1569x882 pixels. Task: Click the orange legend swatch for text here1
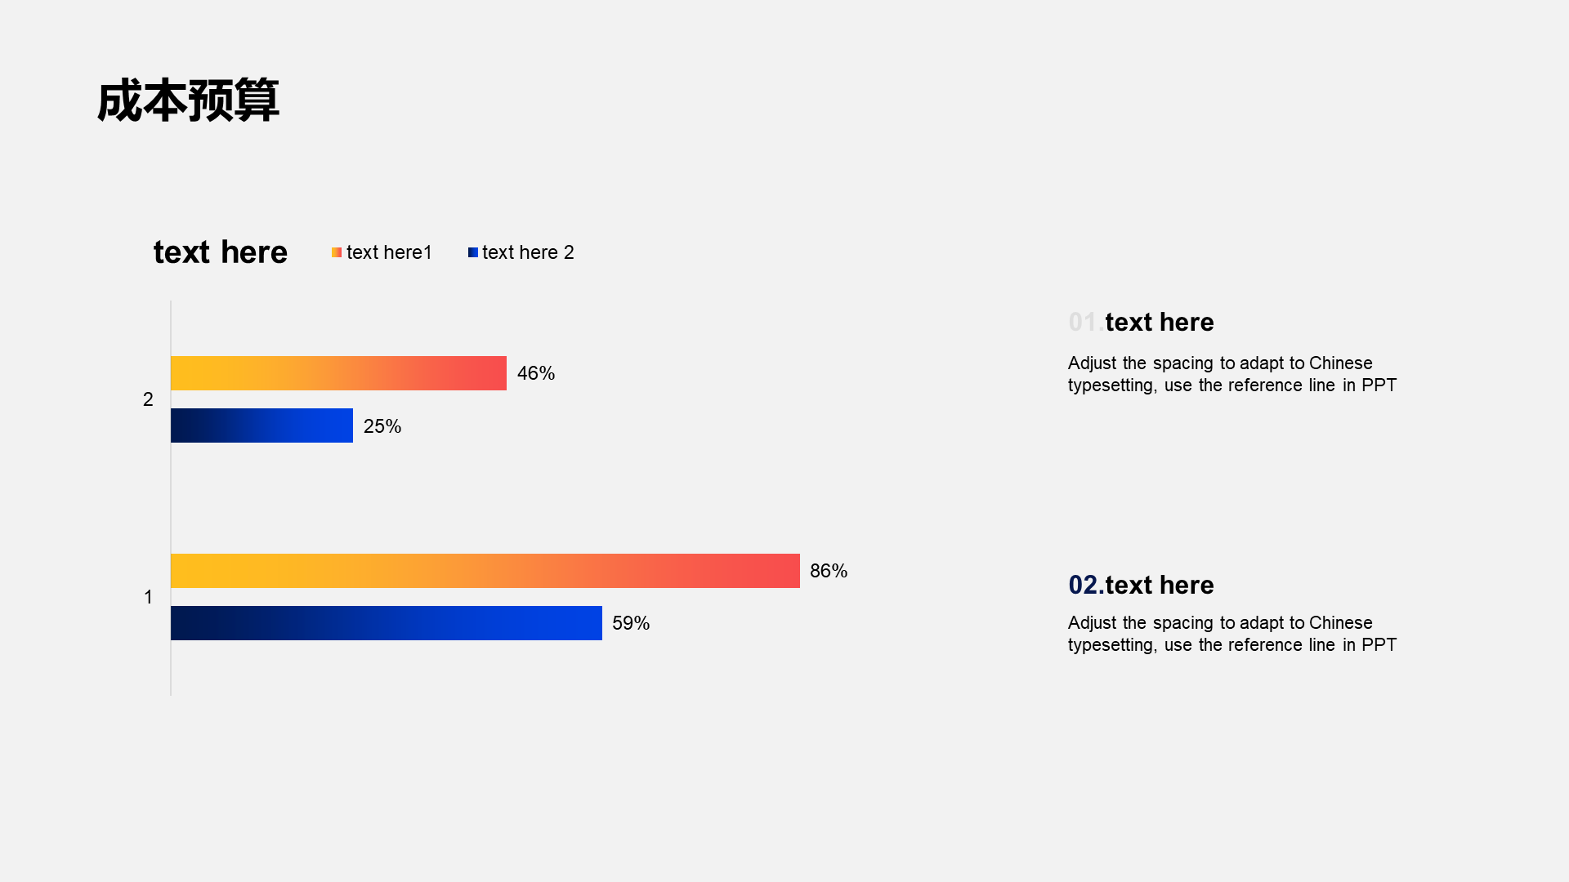(x=336, y=253)
